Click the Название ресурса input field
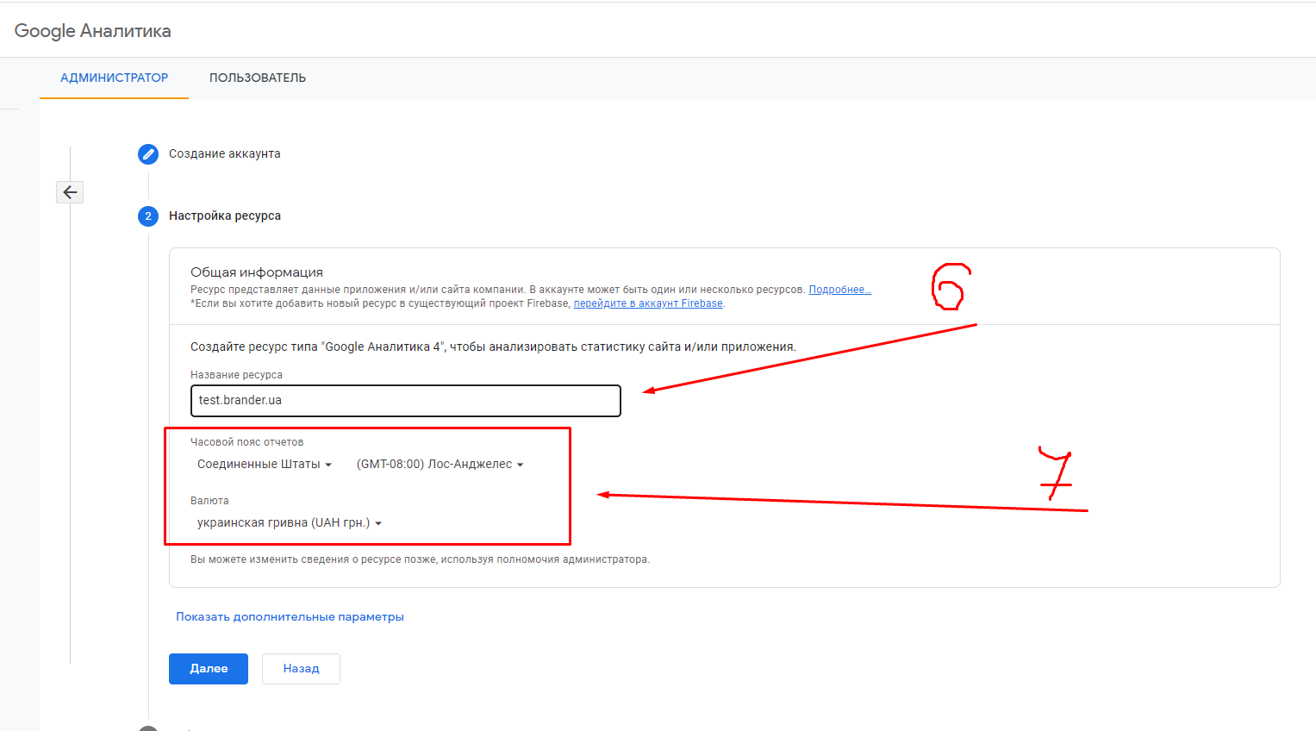The width and height of the screenshot is (1316, 731). tap(405, 401)
